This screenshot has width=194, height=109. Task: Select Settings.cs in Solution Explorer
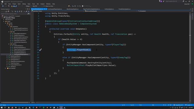click(x=13, y=67)
